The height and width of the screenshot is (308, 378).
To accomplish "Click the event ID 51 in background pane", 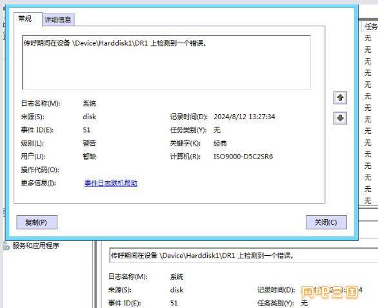I will 174,303.
